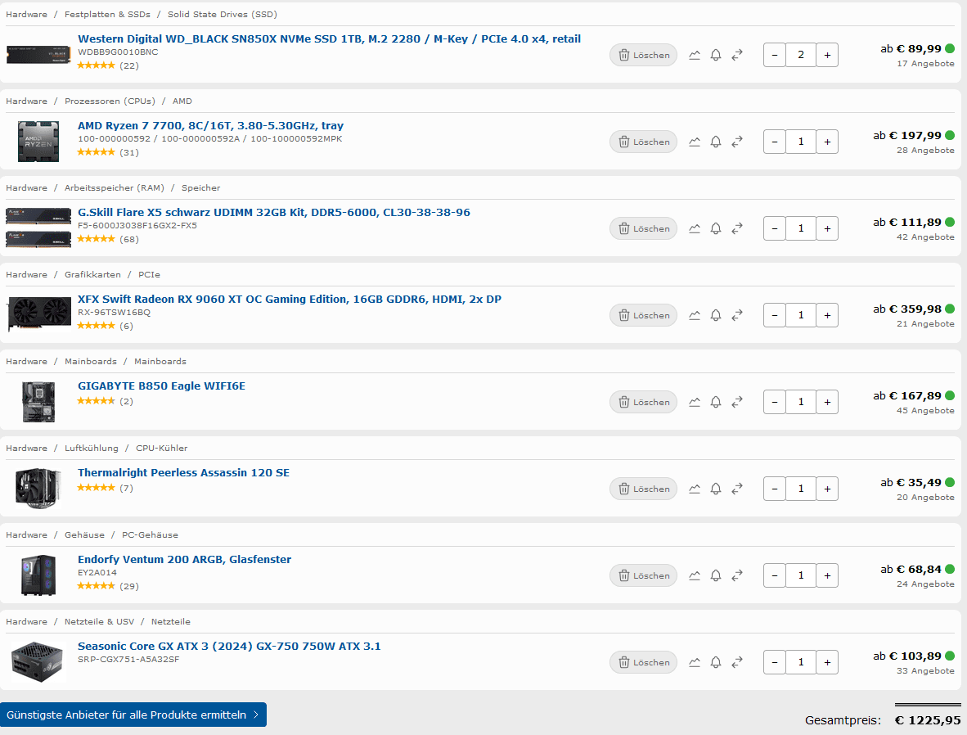This screenshot has width=967, height=735.
Task: Remove Seasonic Core GX-750 via Löschen
Action: coord(643,662)
